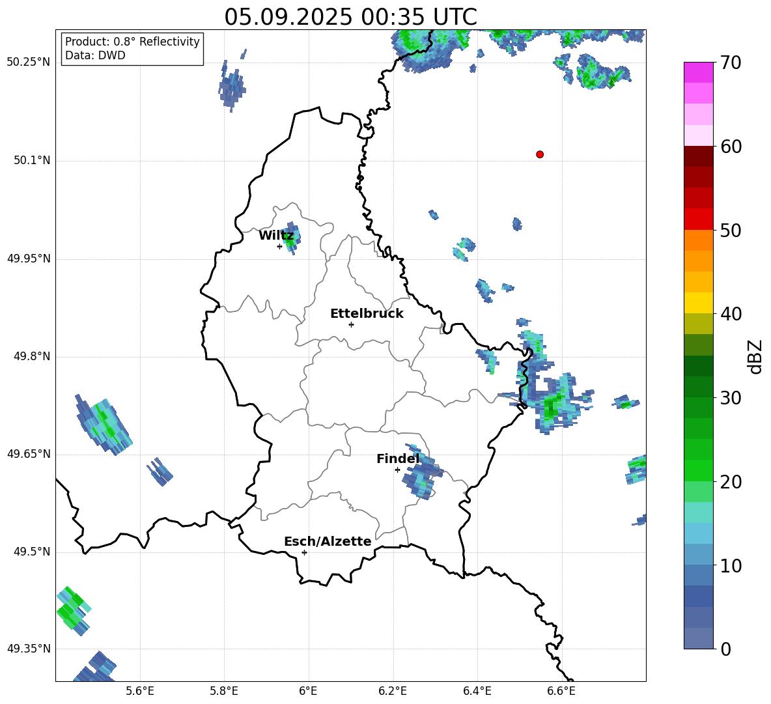Click the 50.25°N latitude label

[x=29, y=63]
